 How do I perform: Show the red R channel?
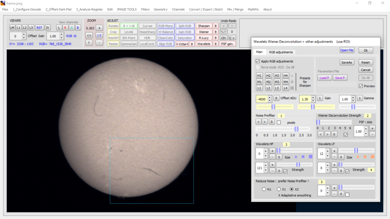point(65,27)
